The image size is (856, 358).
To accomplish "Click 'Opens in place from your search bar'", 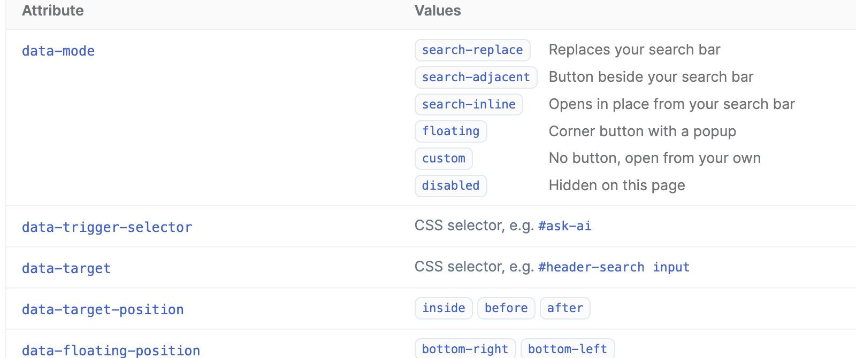I will click(x=672, y=104).
